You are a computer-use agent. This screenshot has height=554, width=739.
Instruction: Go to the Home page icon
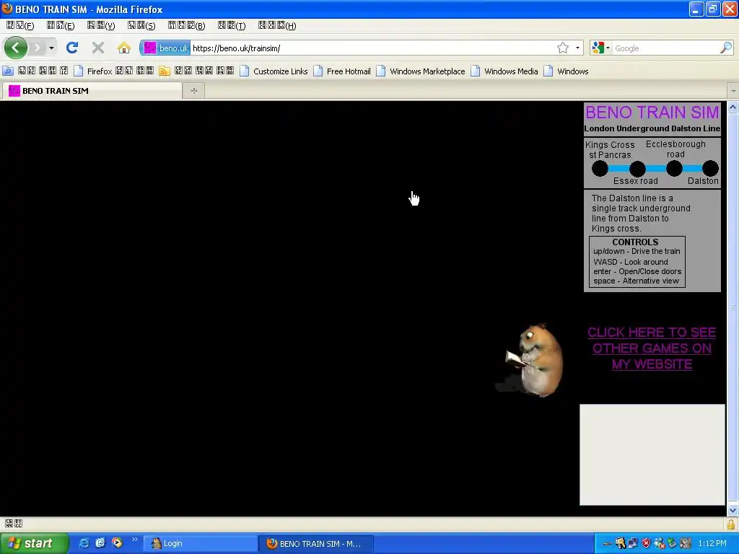tap(124, 48)
